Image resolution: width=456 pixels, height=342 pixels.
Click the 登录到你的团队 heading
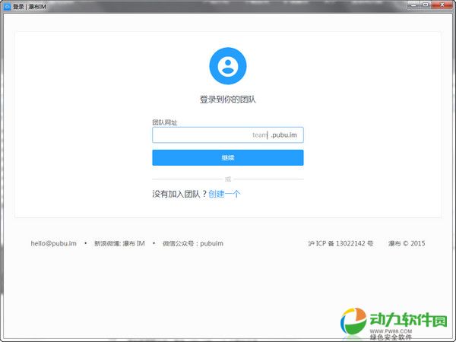point(228,100)
